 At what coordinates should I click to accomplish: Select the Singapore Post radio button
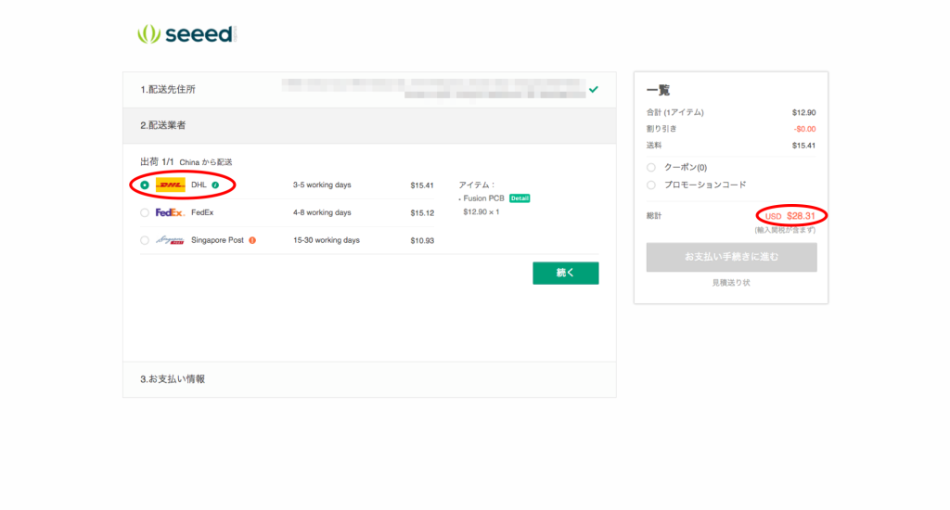[x=145, y=240]
